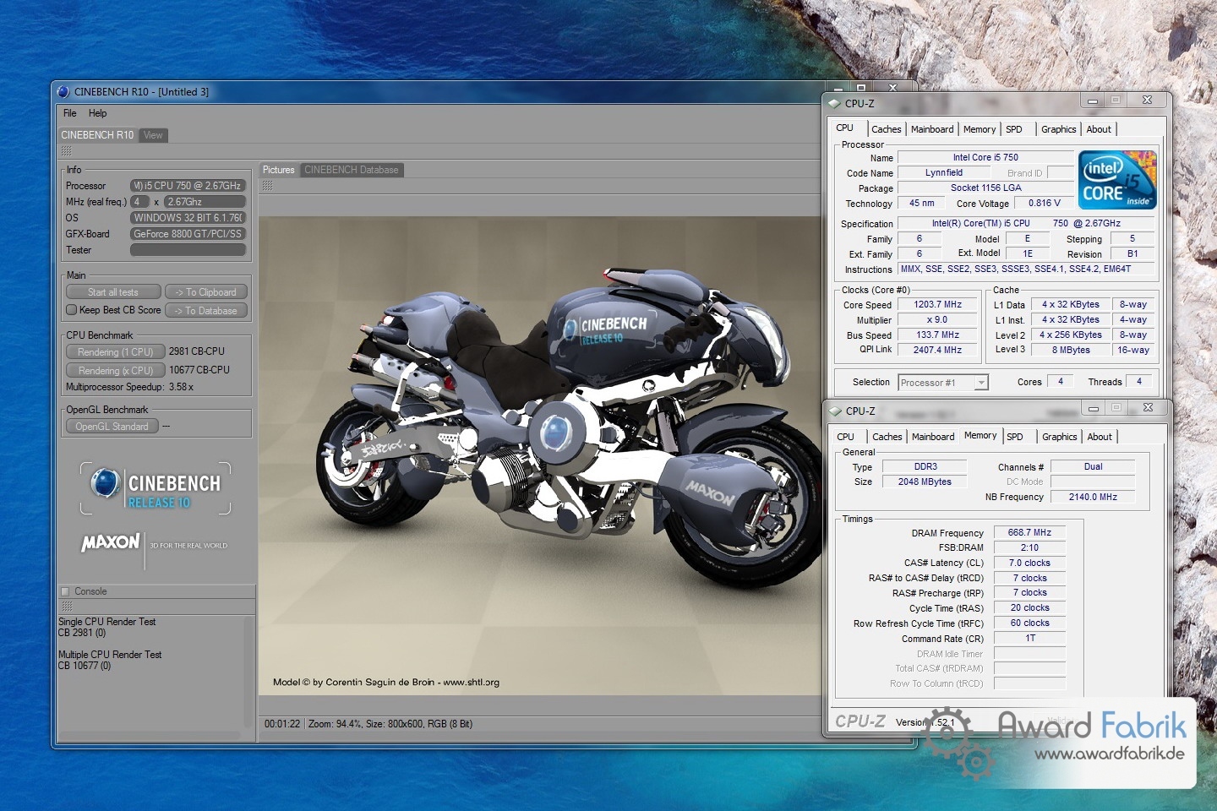Viewport: 1217px width, 811px height.
Task: Click the grip handle above the Info panel
Action: (67, 151)
